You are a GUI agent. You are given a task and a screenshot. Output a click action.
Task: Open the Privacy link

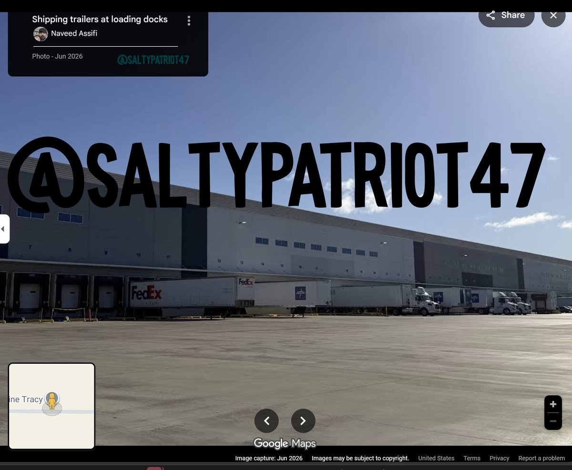tap(500, 458)
